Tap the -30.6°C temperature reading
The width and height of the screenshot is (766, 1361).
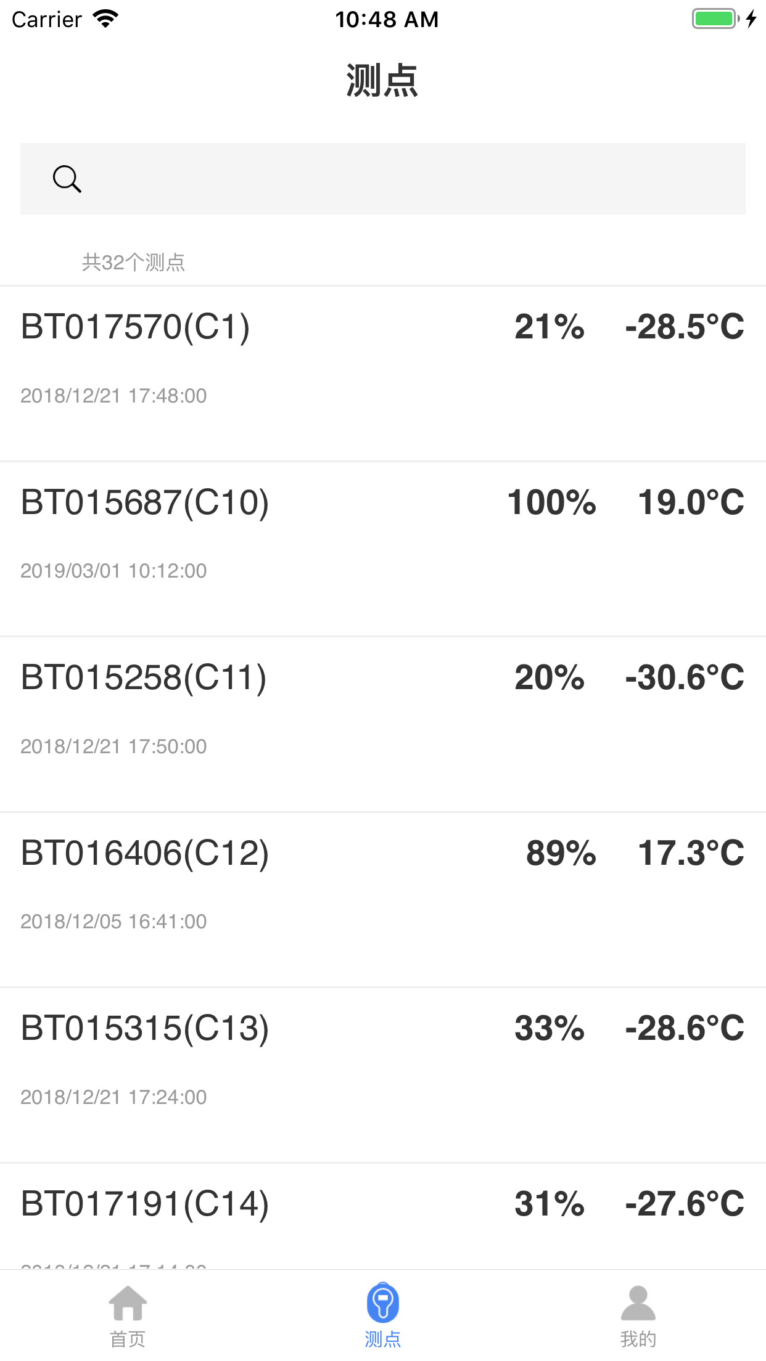(685, 677)
